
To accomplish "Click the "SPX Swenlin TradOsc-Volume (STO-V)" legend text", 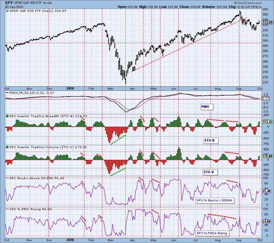I will (42, 147).
